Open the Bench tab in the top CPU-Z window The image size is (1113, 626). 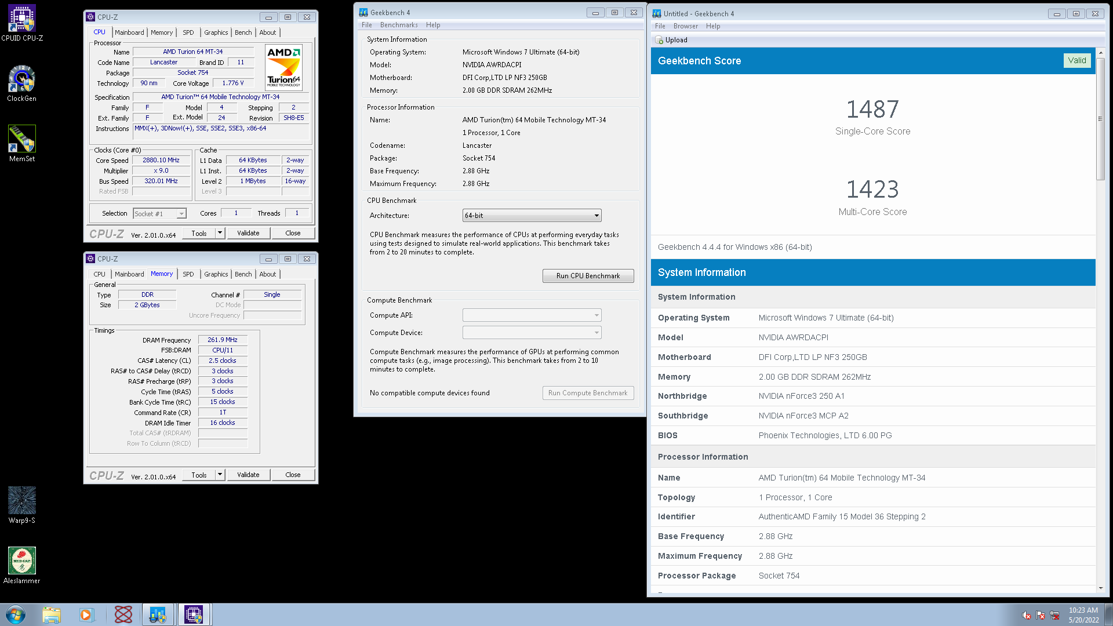point(243,32)
